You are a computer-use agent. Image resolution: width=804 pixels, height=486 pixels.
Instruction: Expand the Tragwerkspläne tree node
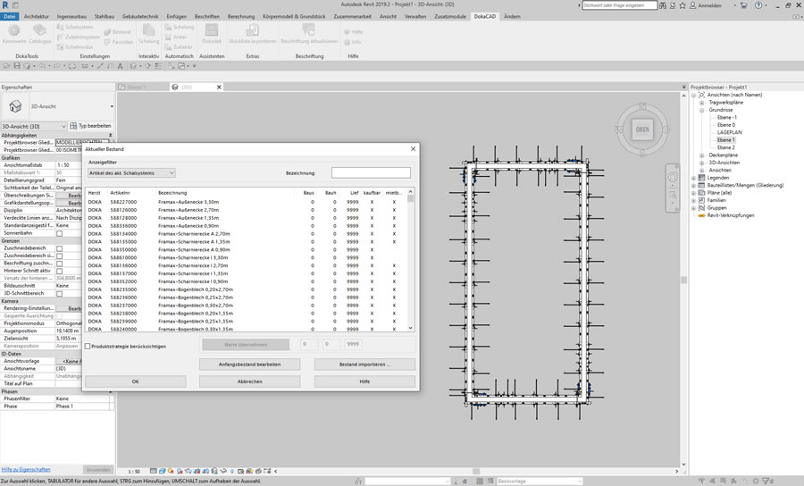coord(701,103)
